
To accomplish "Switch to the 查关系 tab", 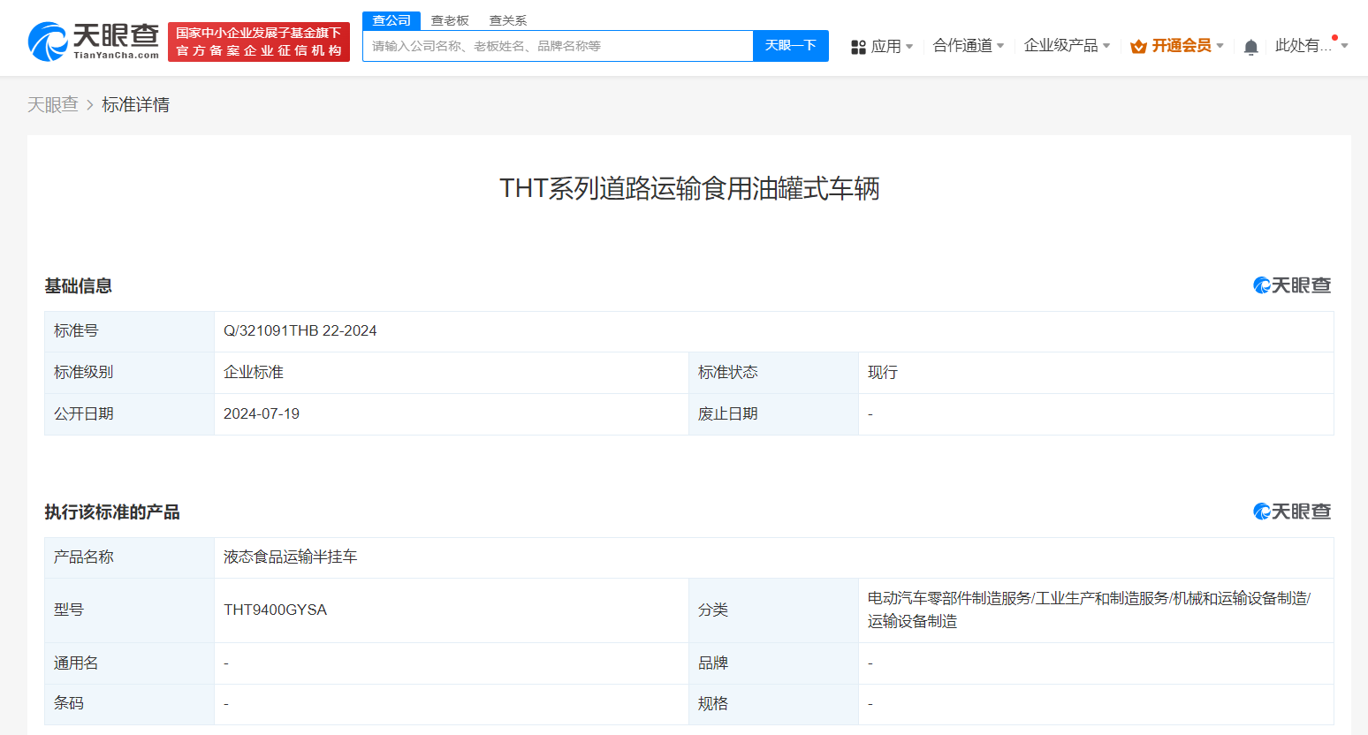I will [x=507, y=19].
